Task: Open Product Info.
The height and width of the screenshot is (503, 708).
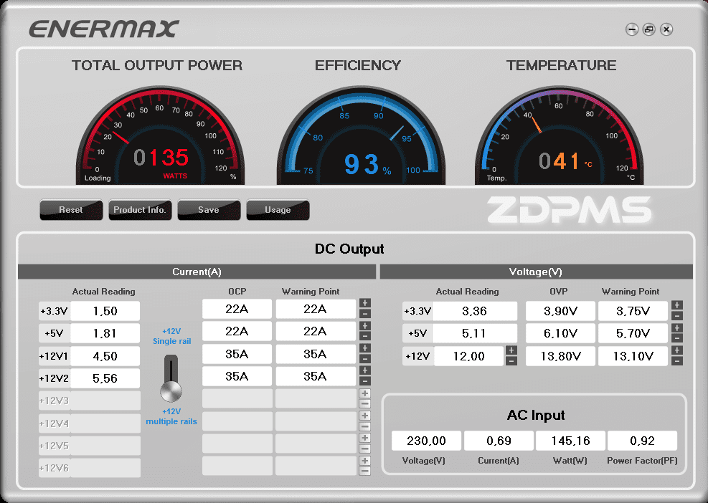Action: click(140, 210)
